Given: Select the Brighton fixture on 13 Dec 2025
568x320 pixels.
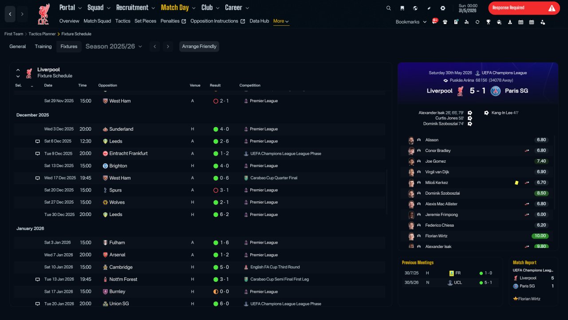Looking at the screenshot, I should point(200,166).
